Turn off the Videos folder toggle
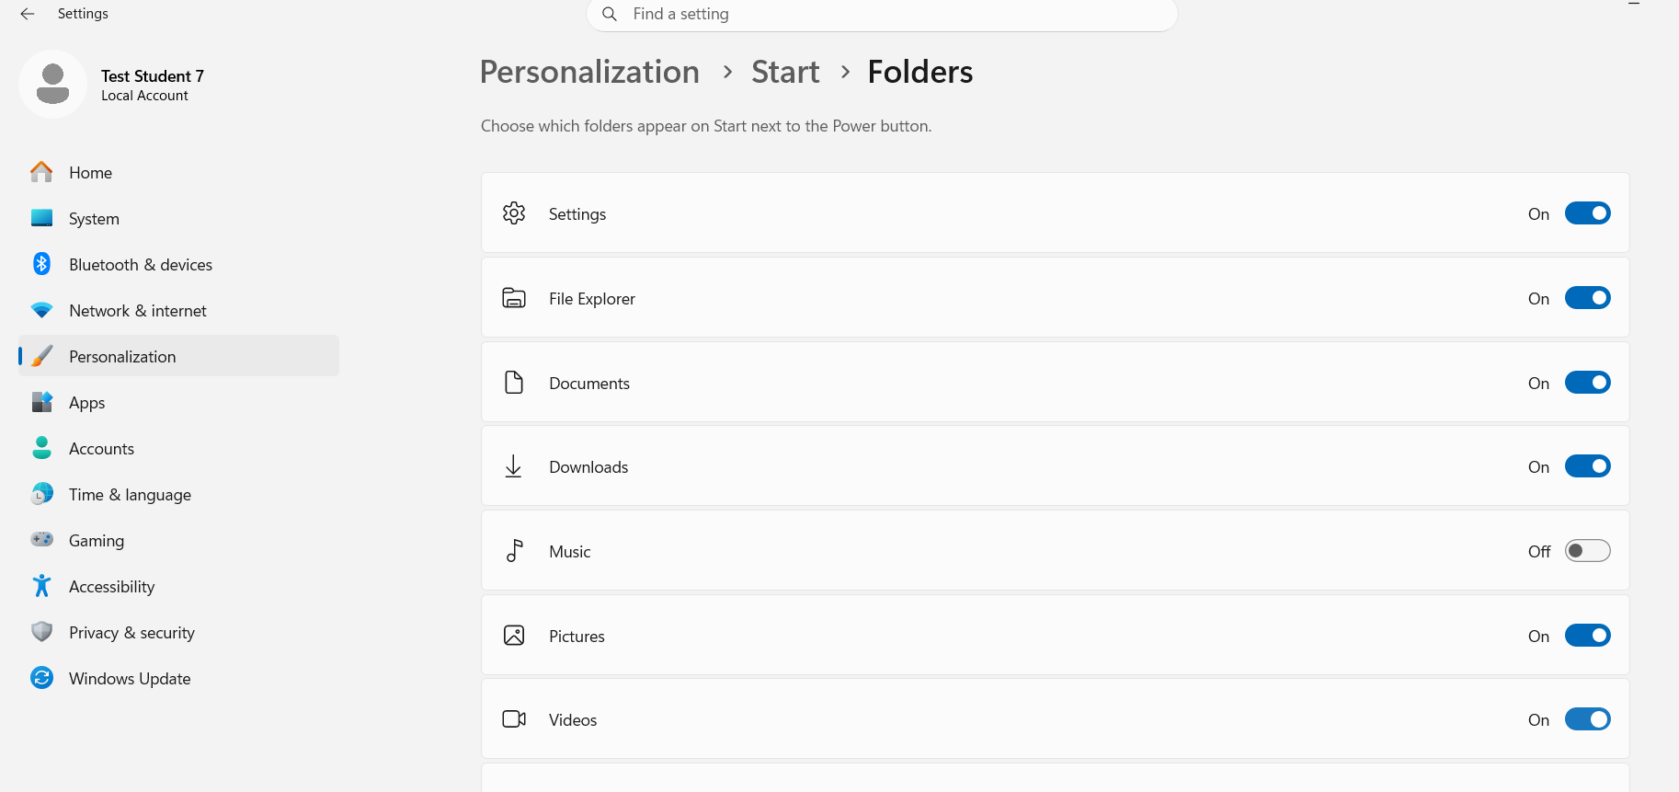Screen dimensions: 1679x792 (1587, 719)
